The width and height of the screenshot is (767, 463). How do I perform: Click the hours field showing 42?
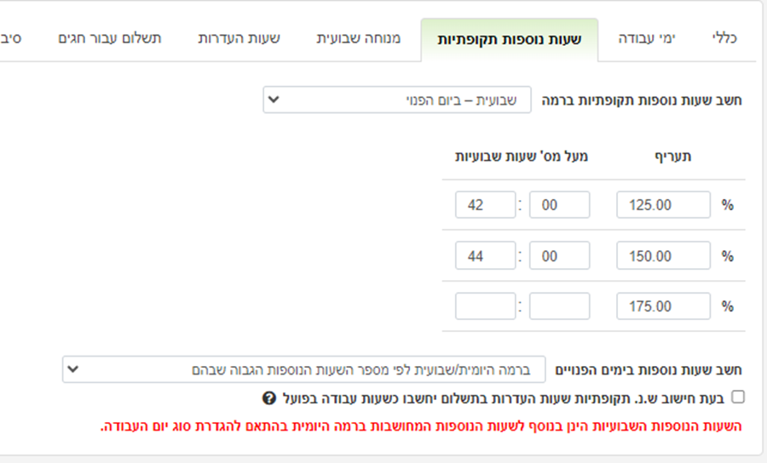[485, 204]
